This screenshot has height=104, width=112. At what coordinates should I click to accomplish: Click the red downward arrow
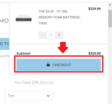click(x=63, y=48)
